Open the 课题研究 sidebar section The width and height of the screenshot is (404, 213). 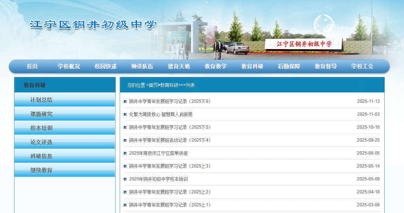[x=42, y=114]
